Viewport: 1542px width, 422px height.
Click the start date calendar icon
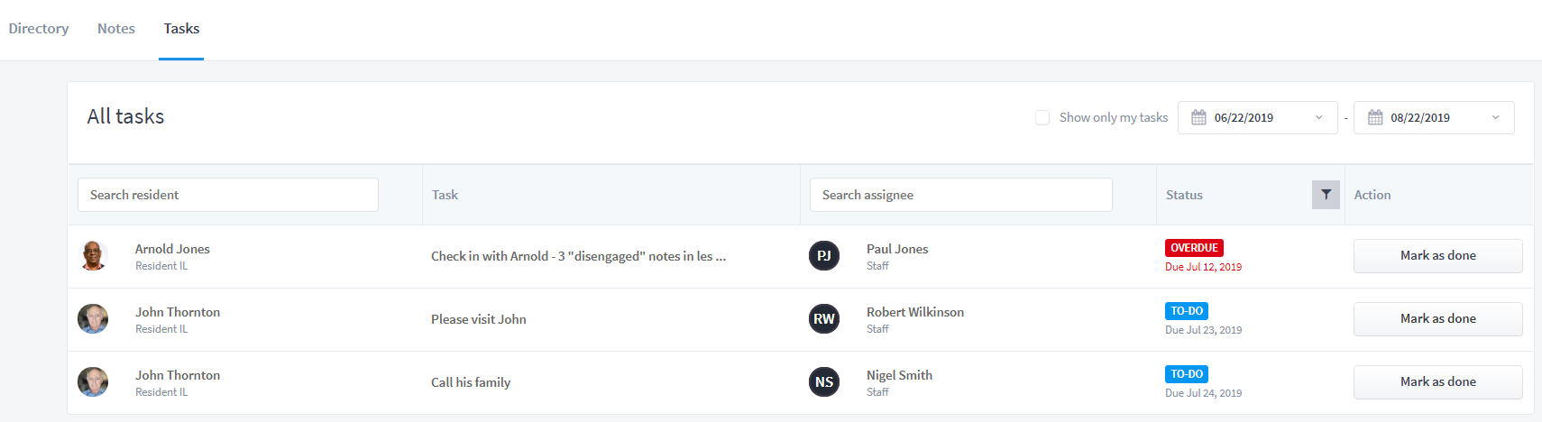[1198, 117]
